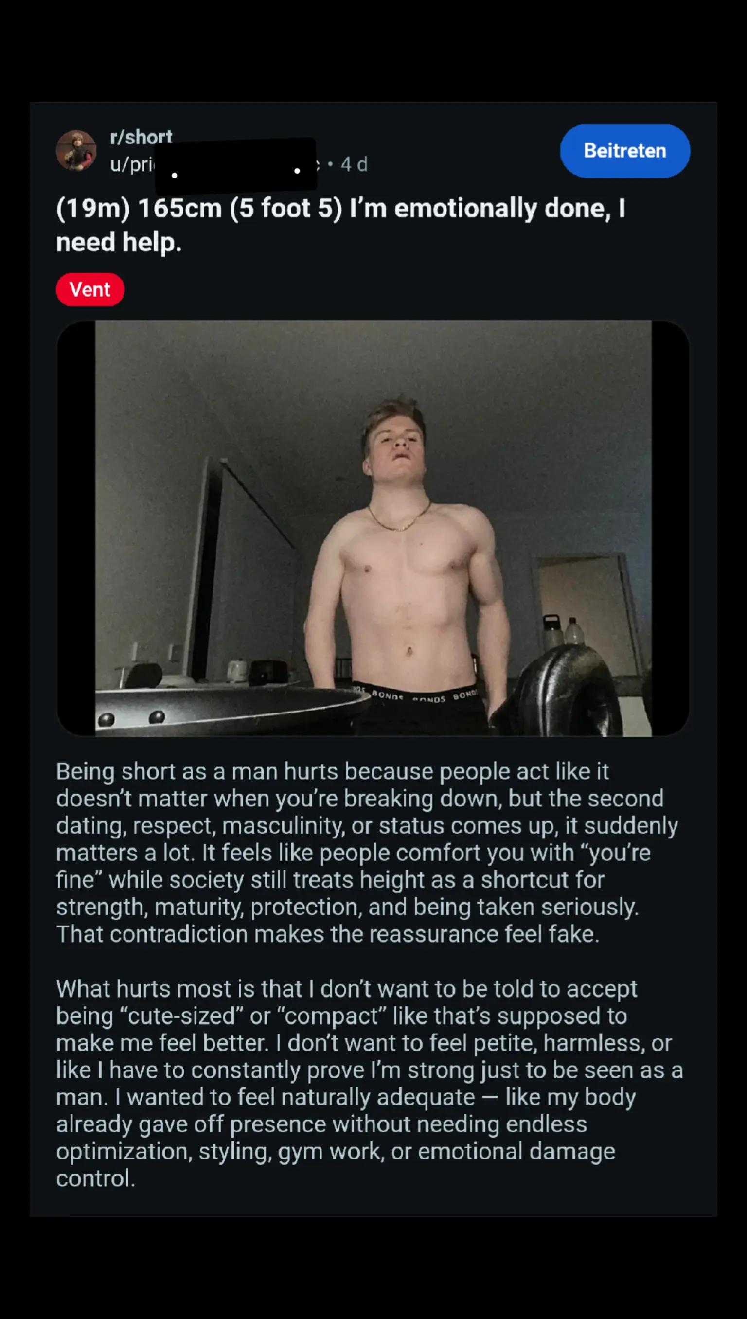Image resolution: width=747 pixels, height=1319 pixels.
Task: Click the words emotional damage control
Action: point(336,1164)
